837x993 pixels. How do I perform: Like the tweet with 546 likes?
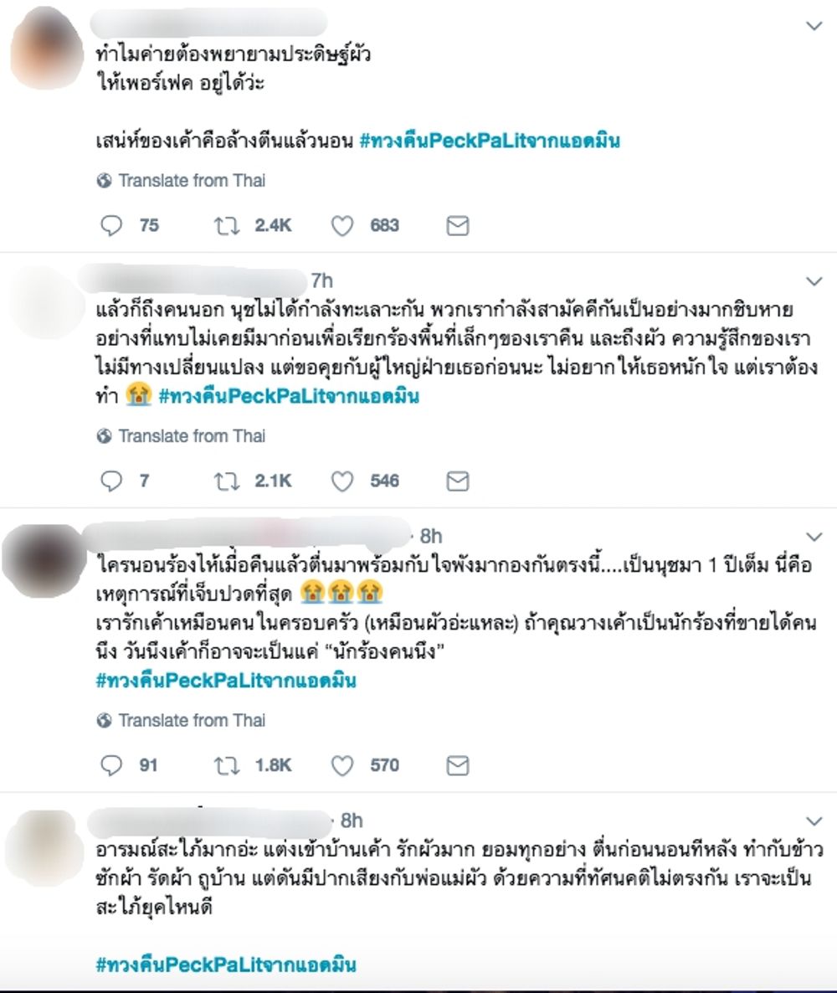(342, 481)
